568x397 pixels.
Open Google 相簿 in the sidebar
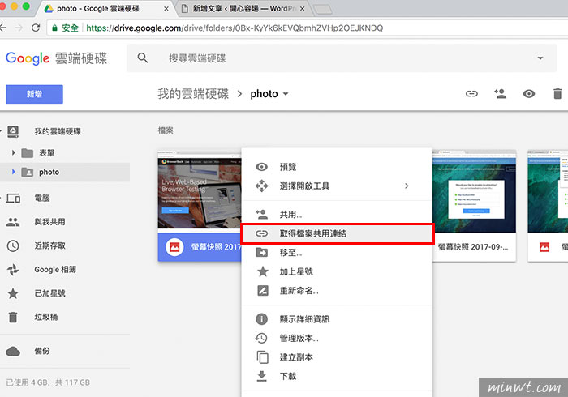(x=55, y=270)
